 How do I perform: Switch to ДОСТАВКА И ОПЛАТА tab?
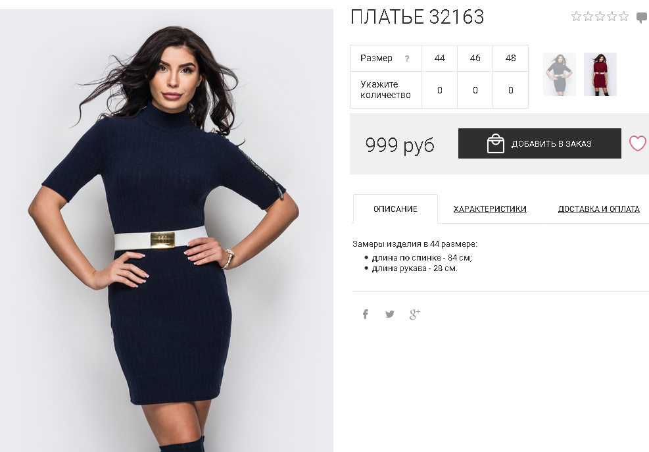[x=598, y=209]
